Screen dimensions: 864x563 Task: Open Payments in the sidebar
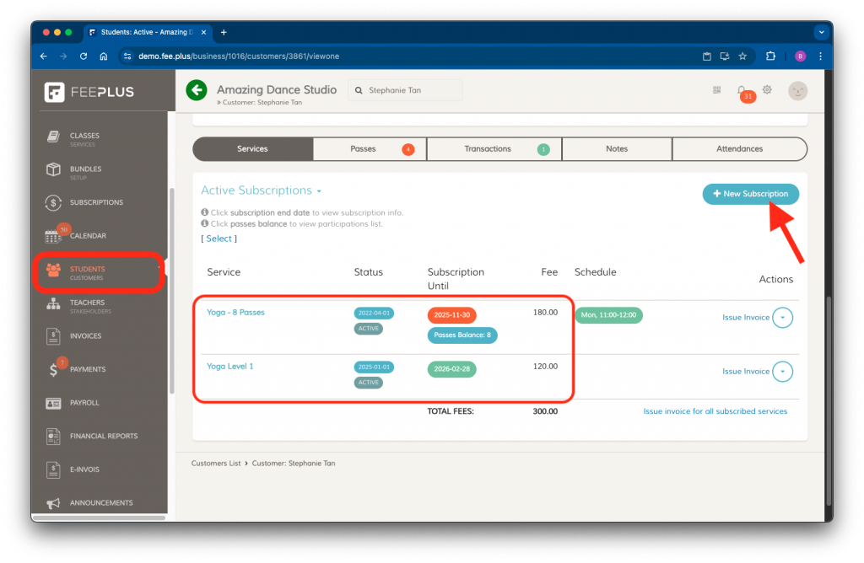(87, 369)
